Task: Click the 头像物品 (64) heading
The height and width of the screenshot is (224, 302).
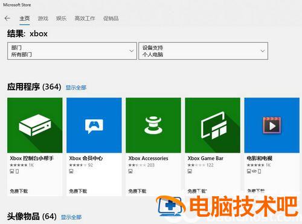Action: click(x=32, y=217)
